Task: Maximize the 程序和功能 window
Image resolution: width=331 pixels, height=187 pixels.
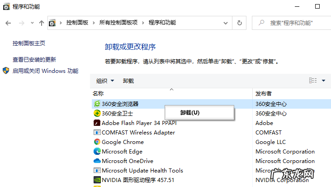Action: [x=317, y=6]
